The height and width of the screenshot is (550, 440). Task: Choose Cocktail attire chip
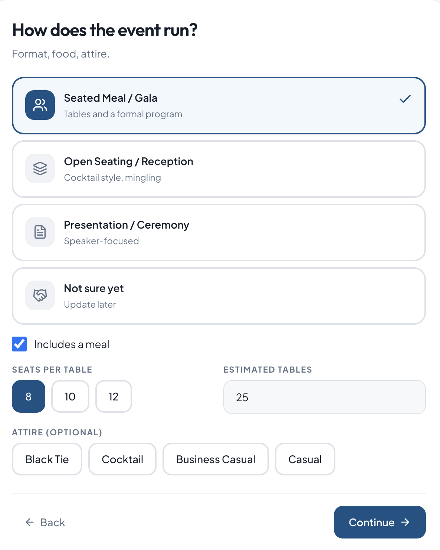coord(122,459)
